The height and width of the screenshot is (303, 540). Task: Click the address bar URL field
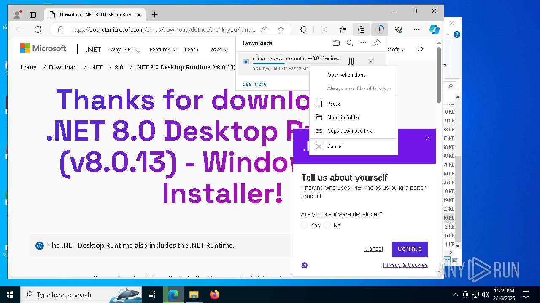[x=162, y=29]
